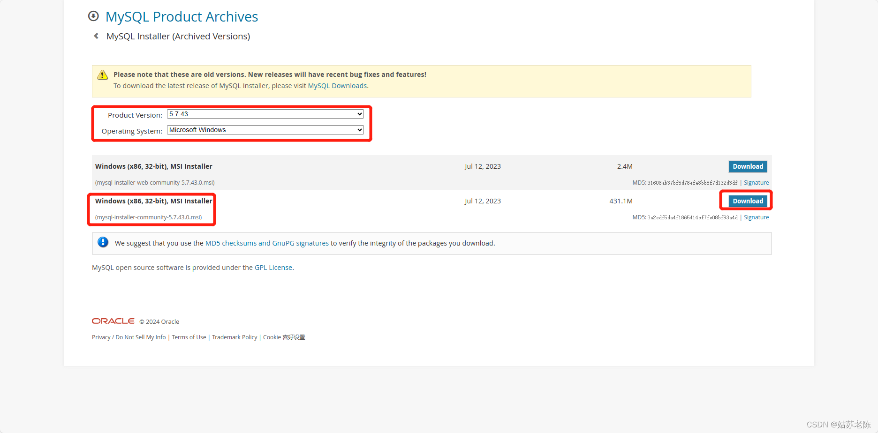Click the Operating System label
Image resolution: width=878 pixels, height=433 pixels.
(132, 131)
